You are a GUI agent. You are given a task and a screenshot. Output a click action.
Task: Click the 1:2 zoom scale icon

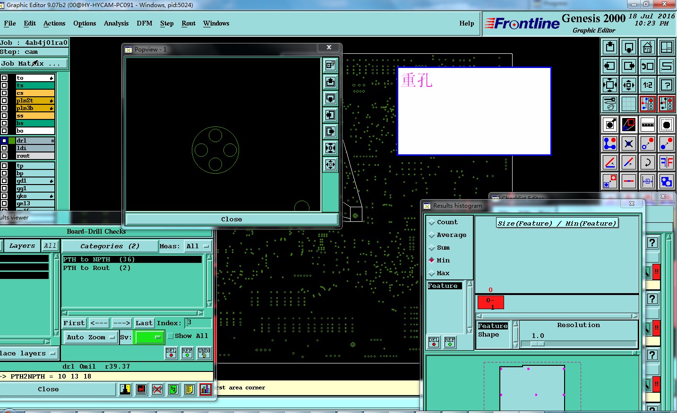[648, 85]
